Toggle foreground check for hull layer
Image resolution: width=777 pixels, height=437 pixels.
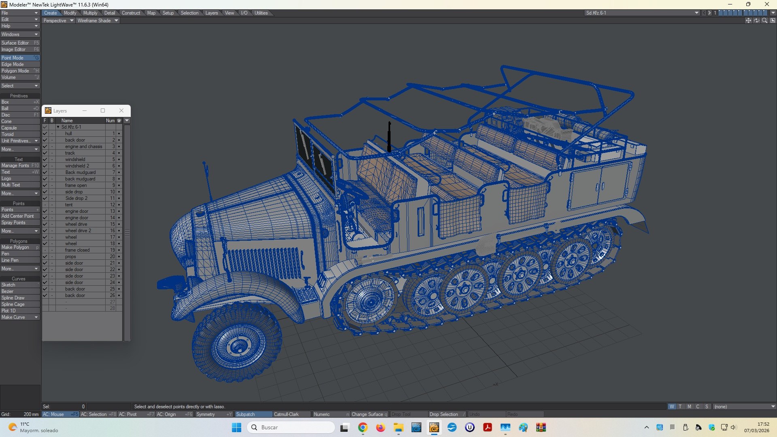point(45,134)
